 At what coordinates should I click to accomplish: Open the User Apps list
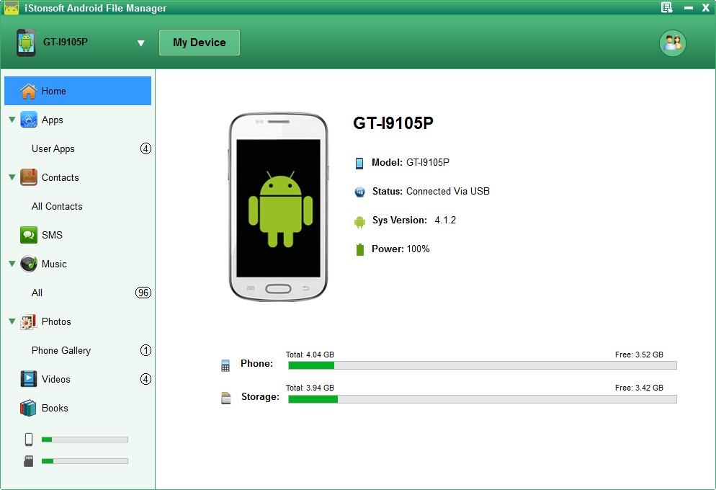(x=53, y=148)
